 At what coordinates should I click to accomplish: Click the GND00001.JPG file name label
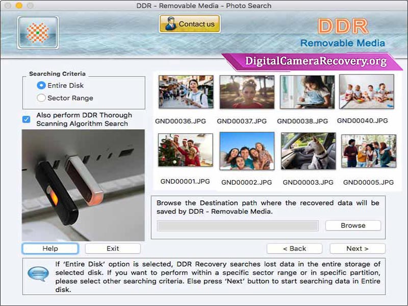pos(185,182)
